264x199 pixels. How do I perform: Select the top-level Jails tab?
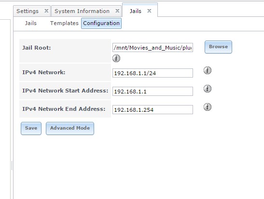pyautogui.click(x=135, y=11)
